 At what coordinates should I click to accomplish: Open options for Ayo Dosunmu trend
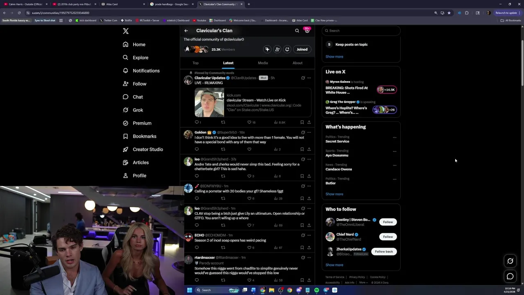[395, 151]
